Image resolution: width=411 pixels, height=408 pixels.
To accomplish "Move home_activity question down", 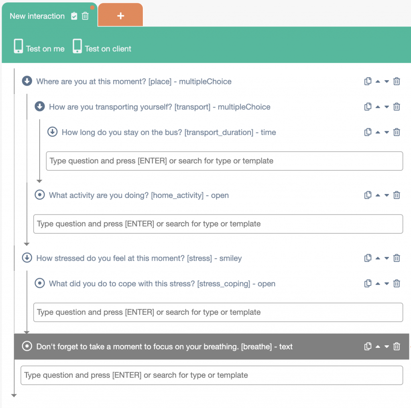I will pyautogui.click(x=387, y=196).
